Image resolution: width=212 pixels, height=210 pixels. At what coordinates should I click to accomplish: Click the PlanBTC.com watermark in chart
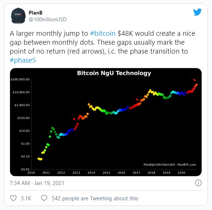click(187, 165)
